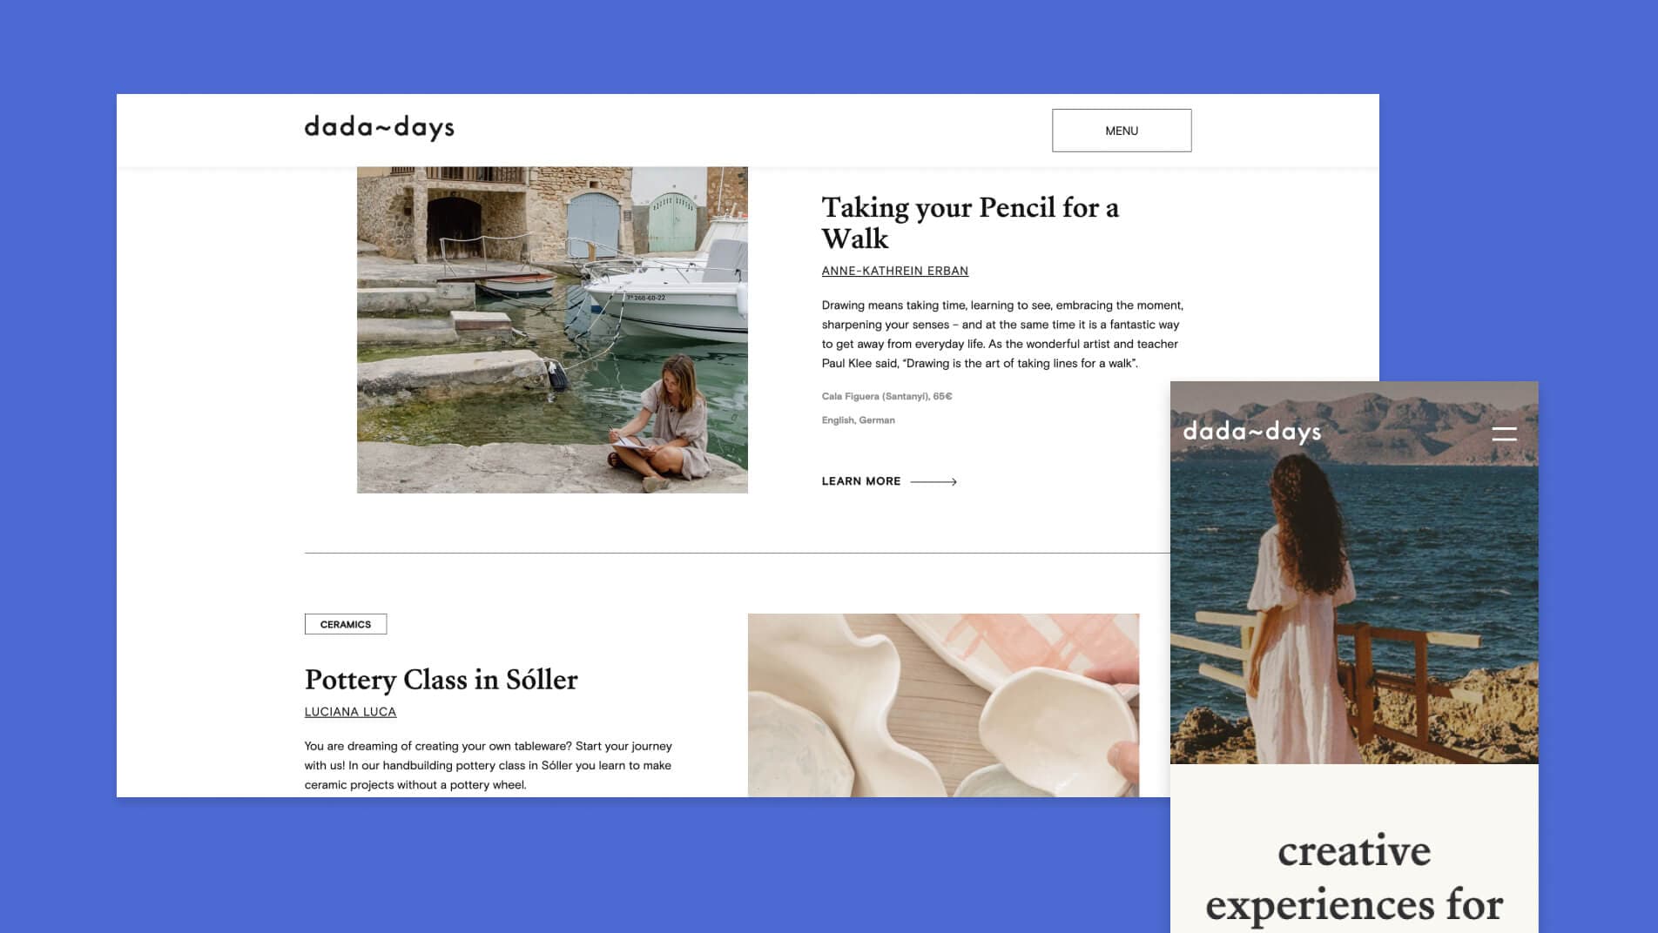The image size is (1658, 933).
Task: Click the pottery class description paragraph
Action: tap(488, 766)
